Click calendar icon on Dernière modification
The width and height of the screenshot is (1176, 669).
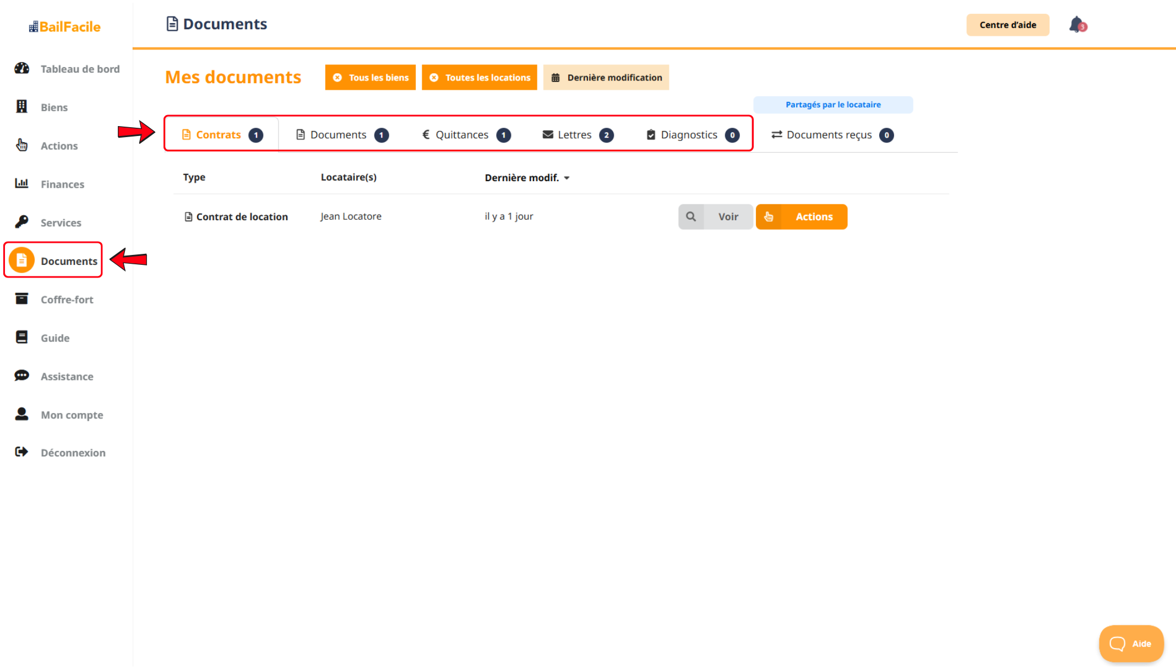556,78
